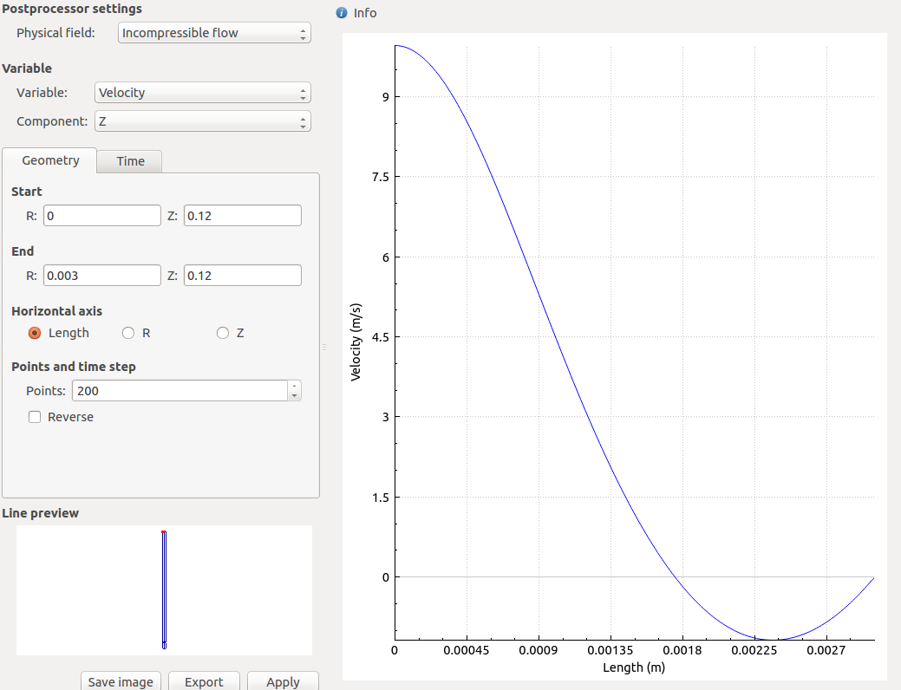Screen dimensions: 901x690
Task: Click the Start R input field
Action: tap(101, 216)
